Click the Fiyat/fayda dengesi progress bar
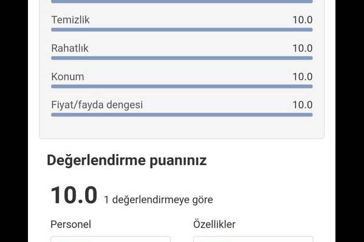This screenshot has height=242, width=364. click(x=182, y=115)
